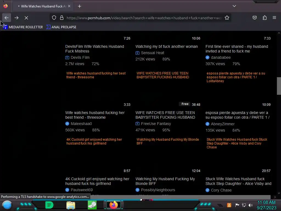Open the Firefox hamburger application menu

click(274, 18)
